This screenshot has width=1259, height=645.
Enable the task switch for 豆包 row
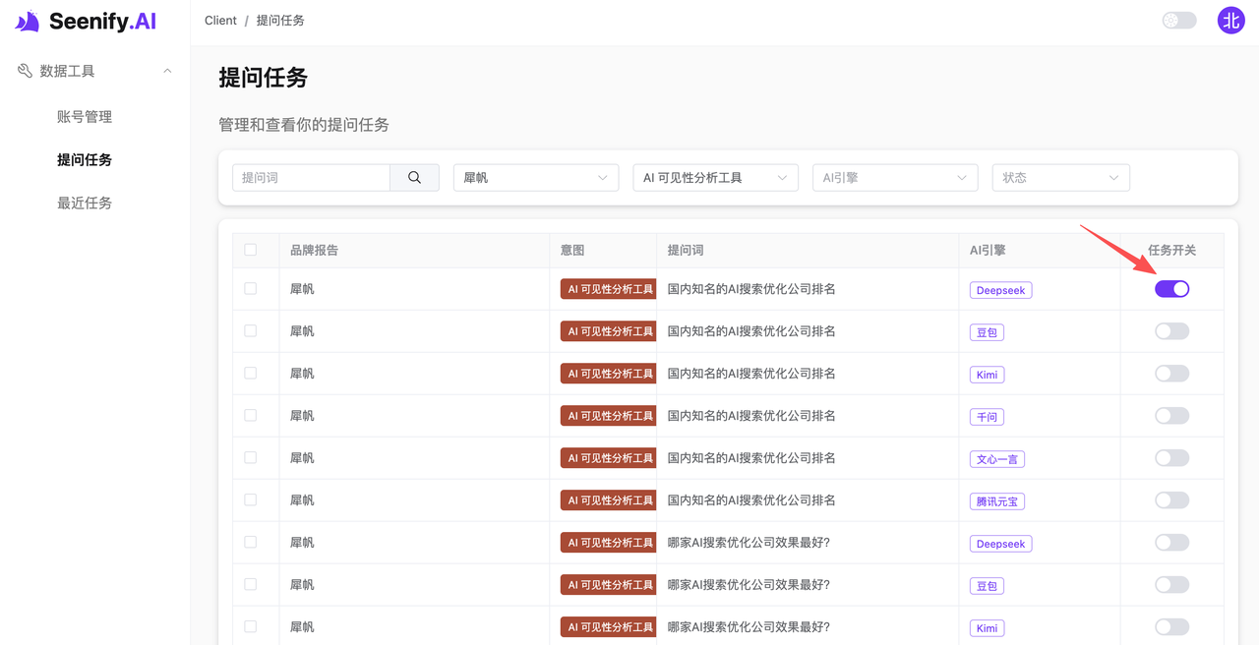[1171, 331]
